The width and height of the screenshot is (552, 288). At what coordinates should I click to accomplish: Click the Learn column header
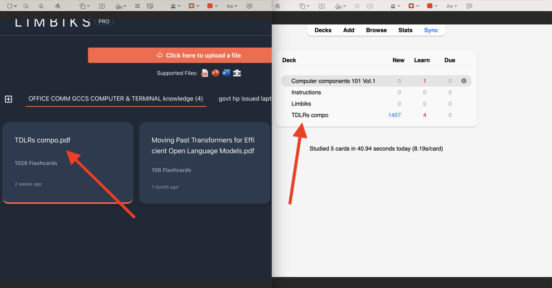pyautogui.click(x=422, y=60)
